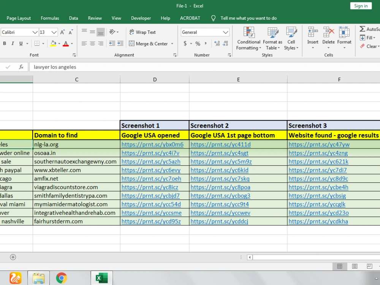Open Conditional Formatting menu
The width and height of the screenshot is (380, 285).
(x=249, y=38)
